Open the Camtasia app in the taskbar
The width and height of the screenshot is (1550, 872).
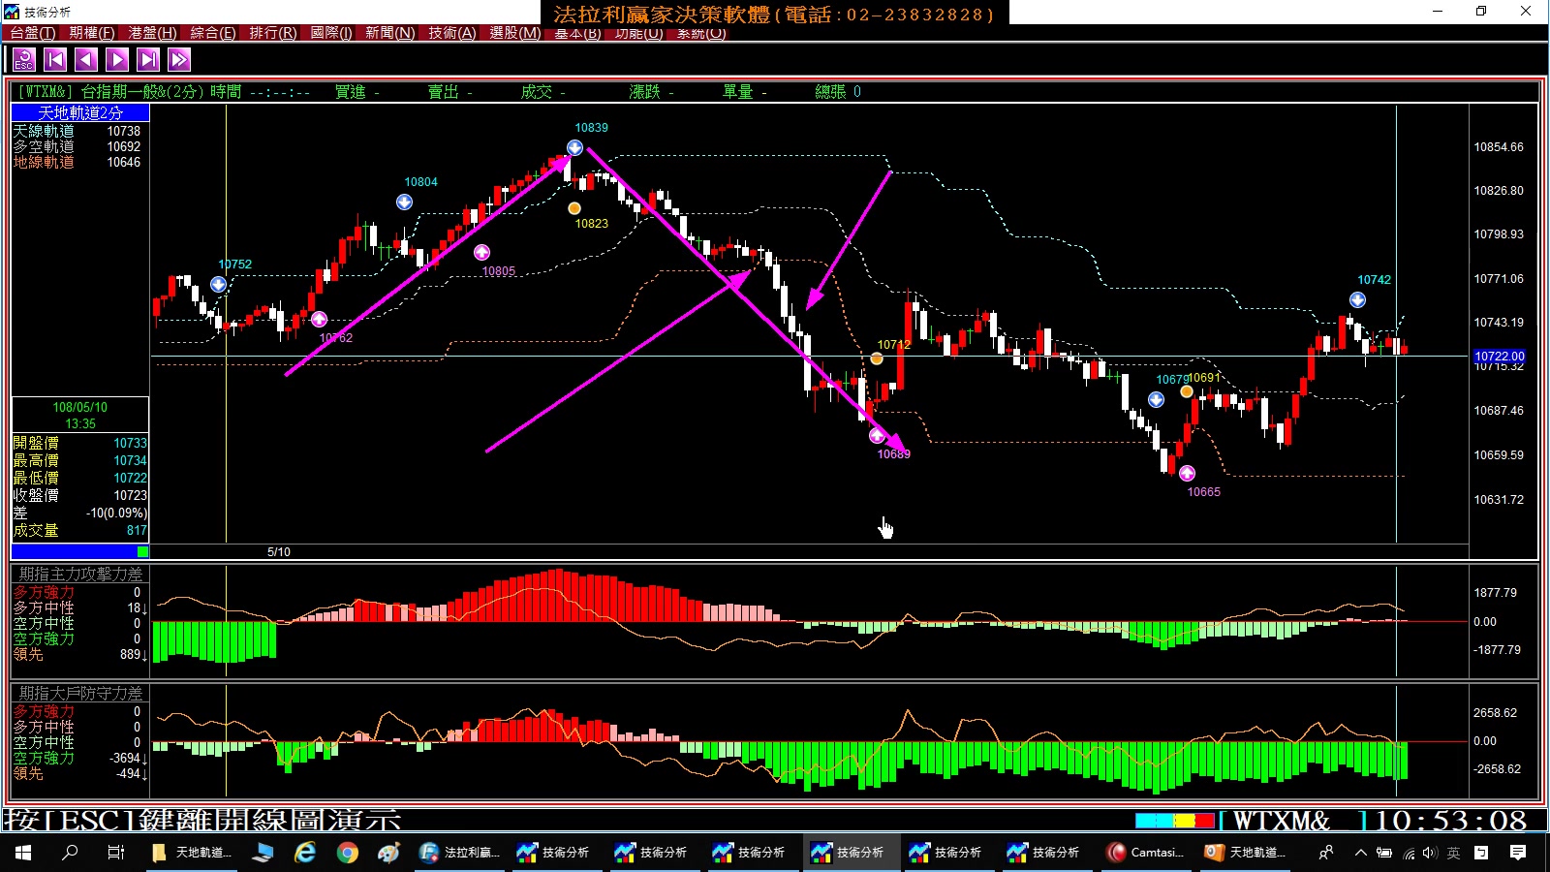click(x=1146, y=853)
